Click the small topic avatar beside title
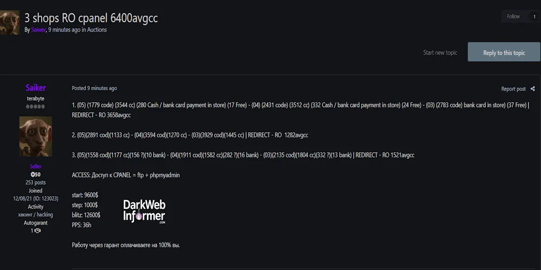The image size is (541, 270). (x=9, y=22)
